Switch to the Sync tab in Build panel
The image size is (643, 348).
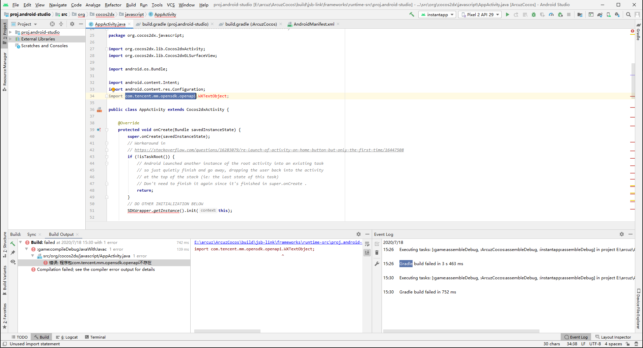tap(32, 234)
